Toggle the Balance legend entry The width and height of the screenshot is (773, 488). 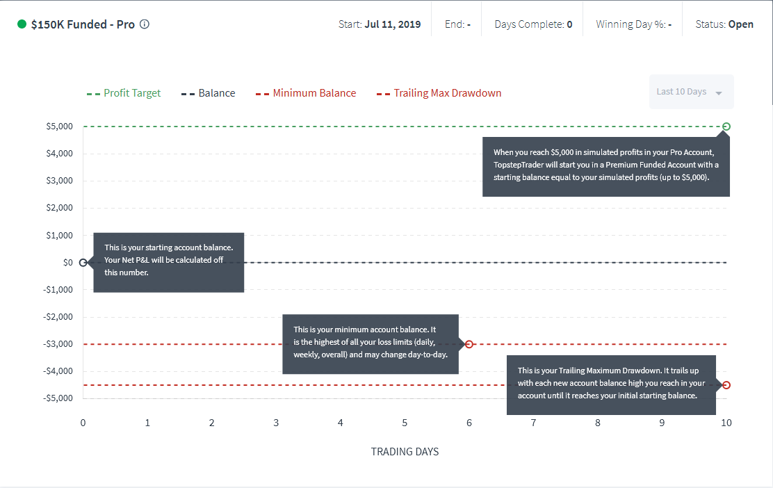[x=208, y=93]
